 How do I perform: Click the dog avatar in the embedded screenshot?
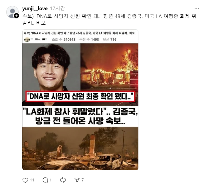[x=27, y=39]
